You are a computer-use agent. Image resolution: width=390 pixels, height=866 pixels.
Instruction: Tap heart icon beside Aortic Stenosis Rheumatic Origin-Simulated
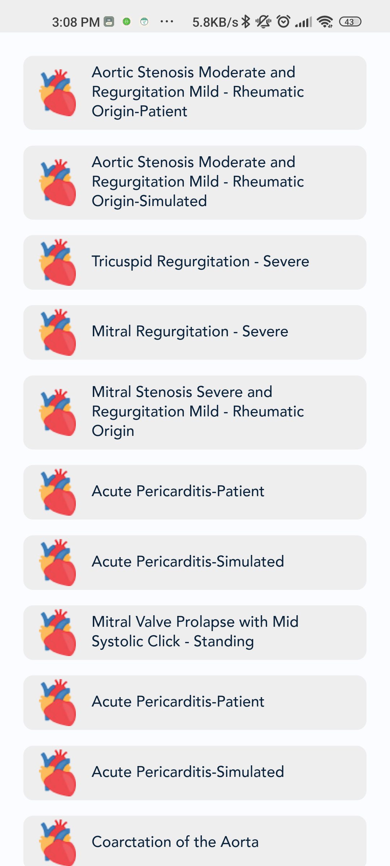(58, 183)
